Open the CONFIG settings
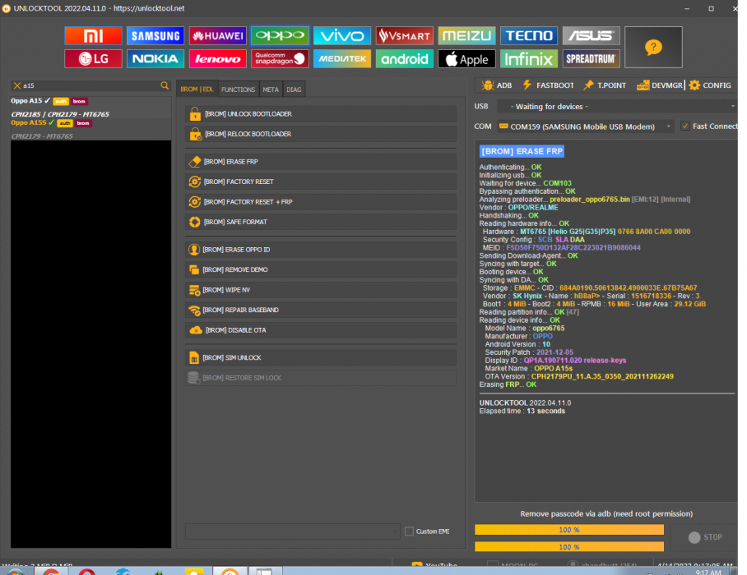 [710, 85]
